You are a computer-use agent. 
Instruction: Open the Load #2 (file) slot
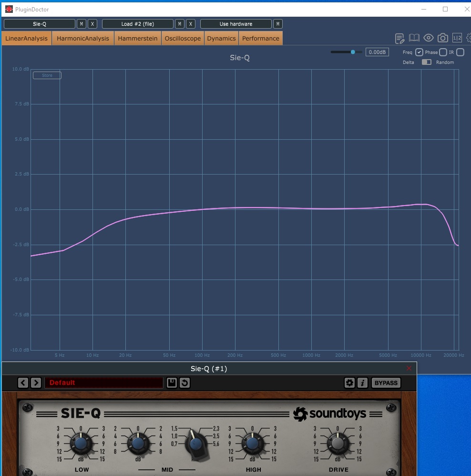tap(138, 24)
